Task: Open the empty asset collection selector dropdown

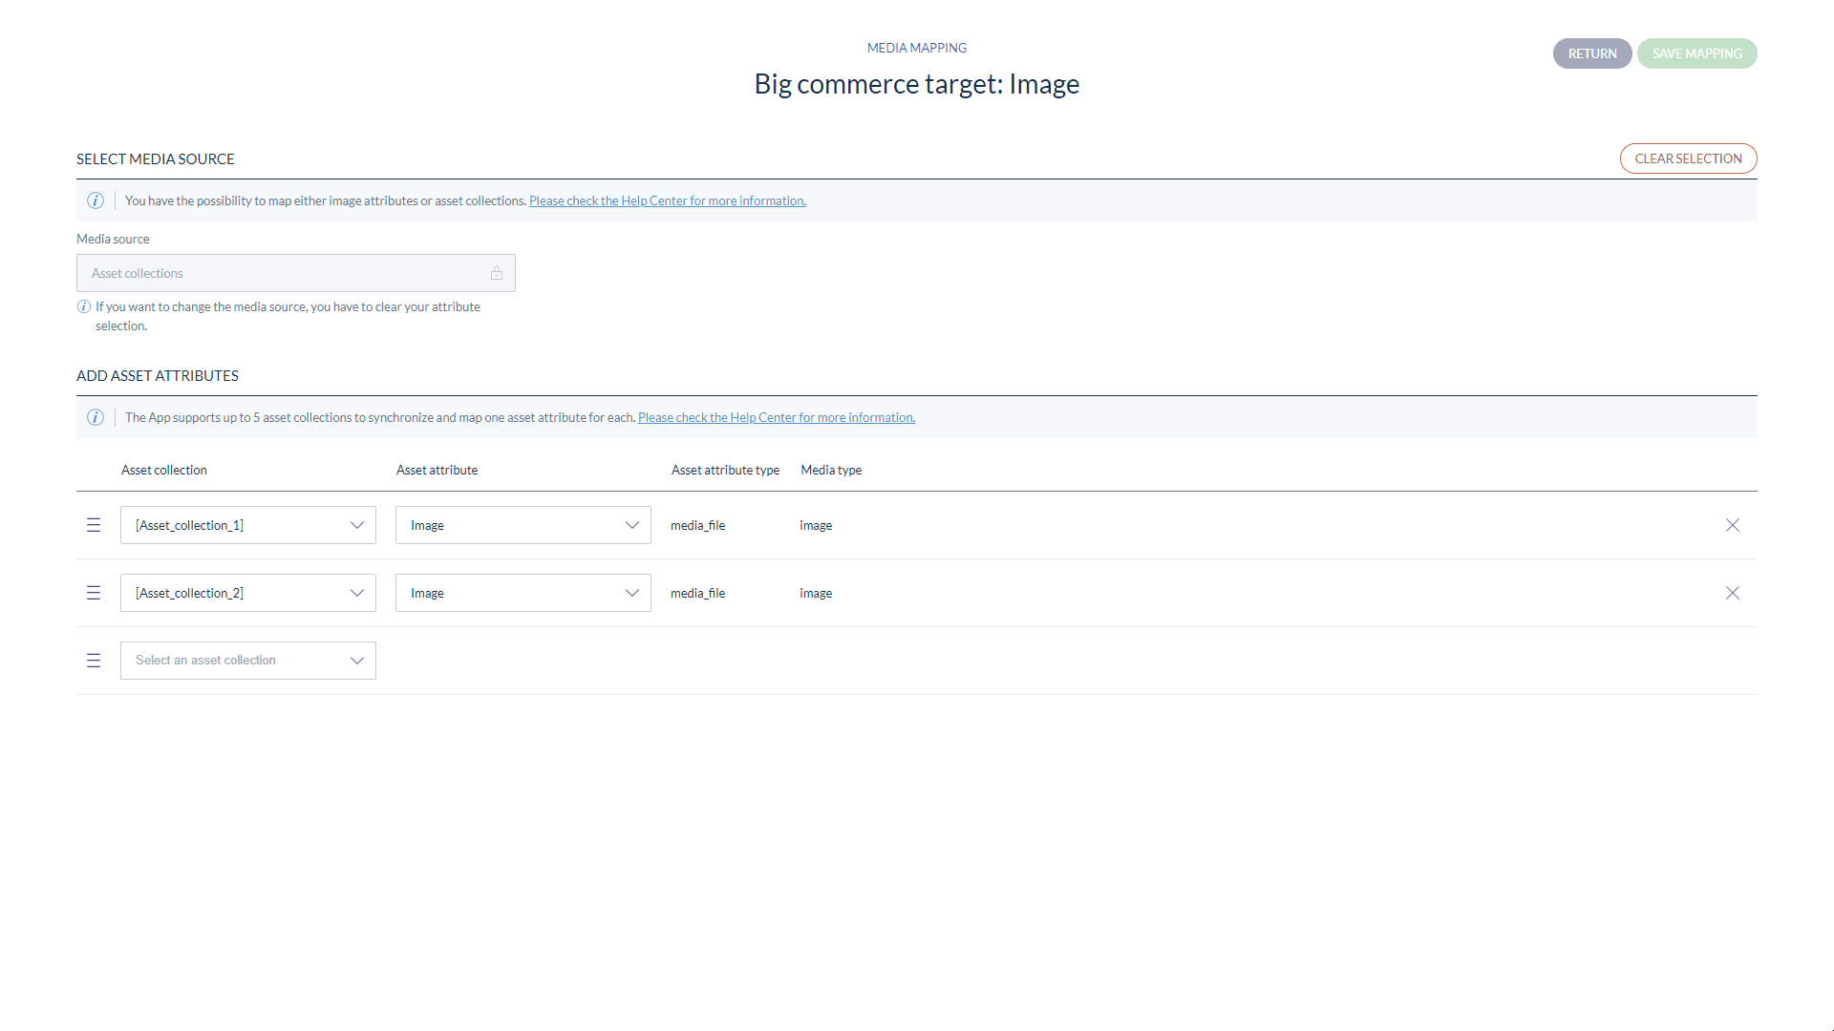Action: [x=246, y=660]
